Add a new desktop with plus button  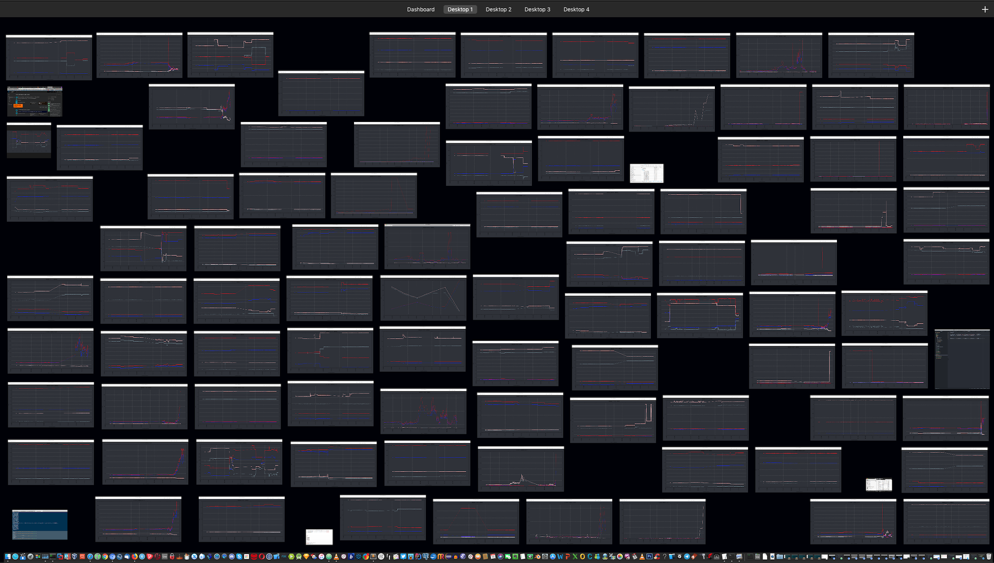tap(984, 9)
